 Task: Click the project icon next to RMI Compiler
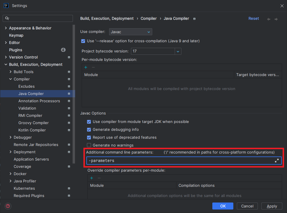(69, 116)
